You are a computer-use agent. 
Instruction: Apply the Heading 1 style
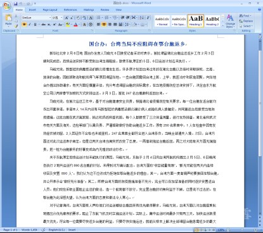196,21
